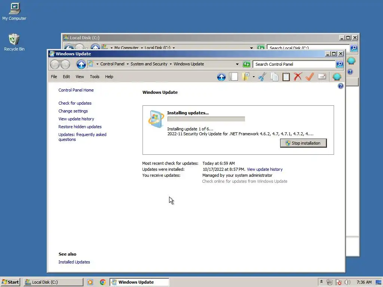The height and width of the screenshot is (287, 383).
Task: Click the volume speaker tray icon
Action: (347, 282)
